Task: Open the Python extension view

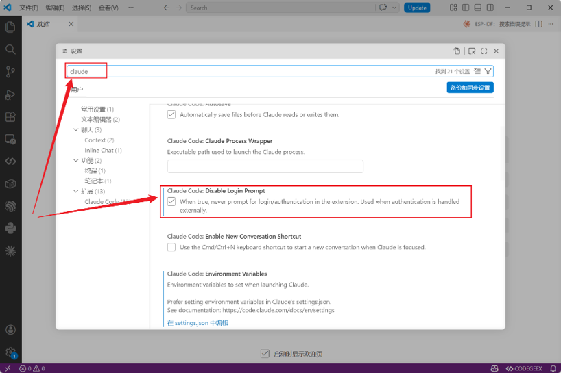Action: (10, 229)
